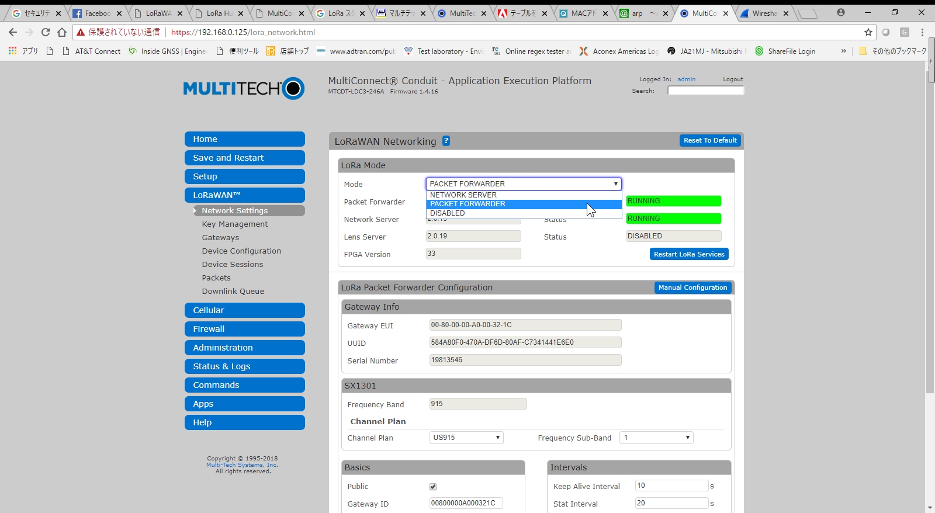
Task: Click the Stat Interval field
Action: pyautogui.click(x=671, y=503)
